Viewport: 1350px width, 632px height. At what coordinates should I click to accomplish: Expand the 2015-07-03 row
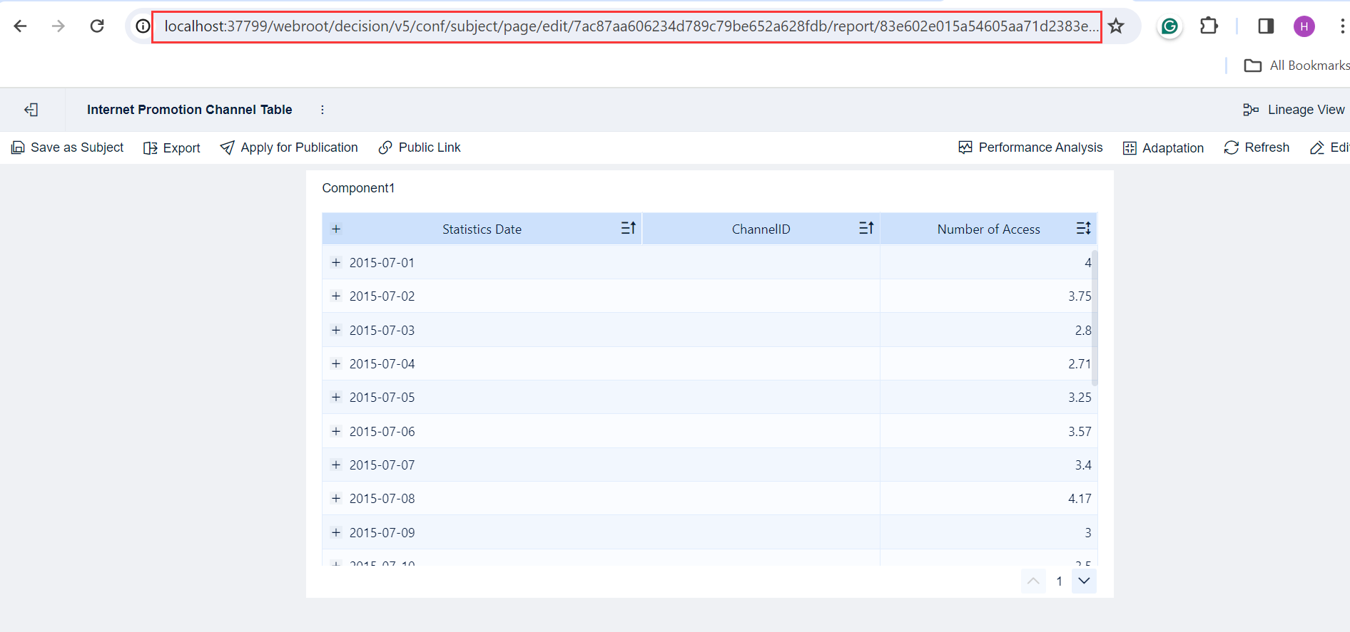coord(336,330)
